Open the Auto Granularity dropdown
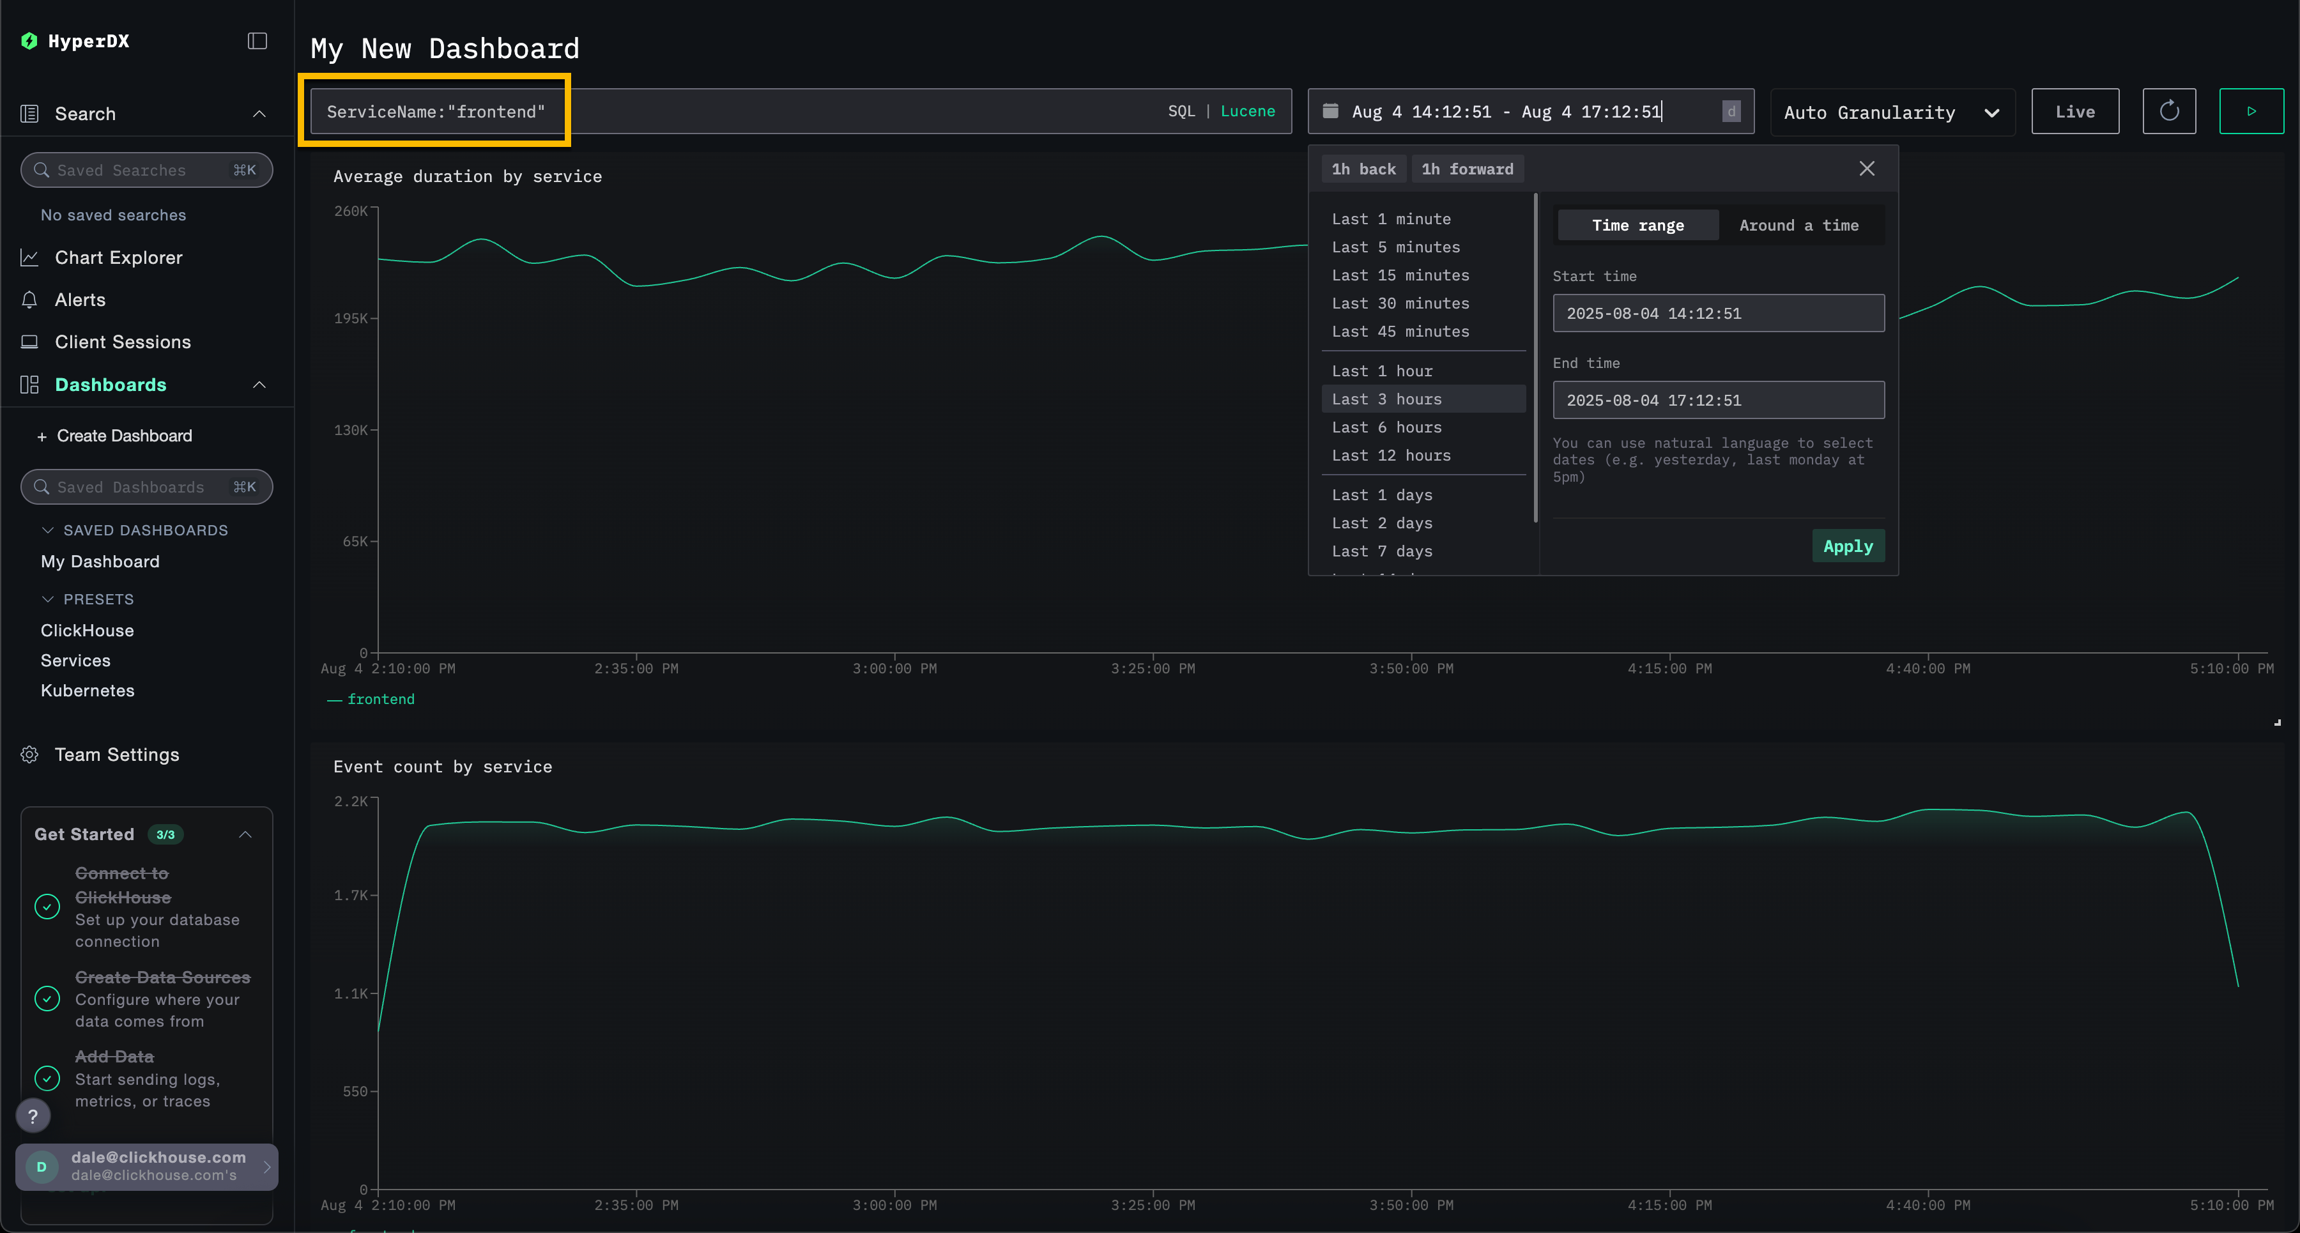 pyautogui.click(x=1892, y=112)
